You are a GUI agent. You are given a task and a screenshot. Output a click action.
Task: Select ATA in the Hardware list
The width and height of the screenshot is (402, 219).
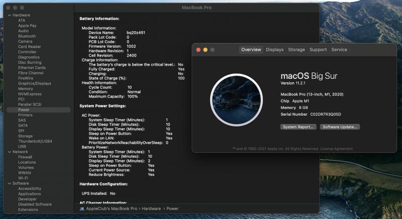[x=22, y=21]
